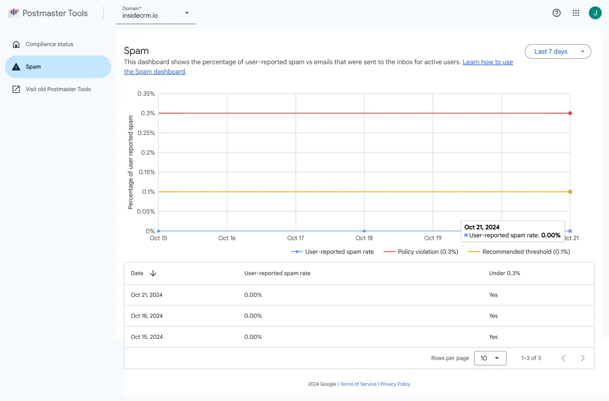Follow the Learn how to use the Spam dashboard link
Image resolution: width=609 pixels, height=401 pixels.
[x=487, y=62]
